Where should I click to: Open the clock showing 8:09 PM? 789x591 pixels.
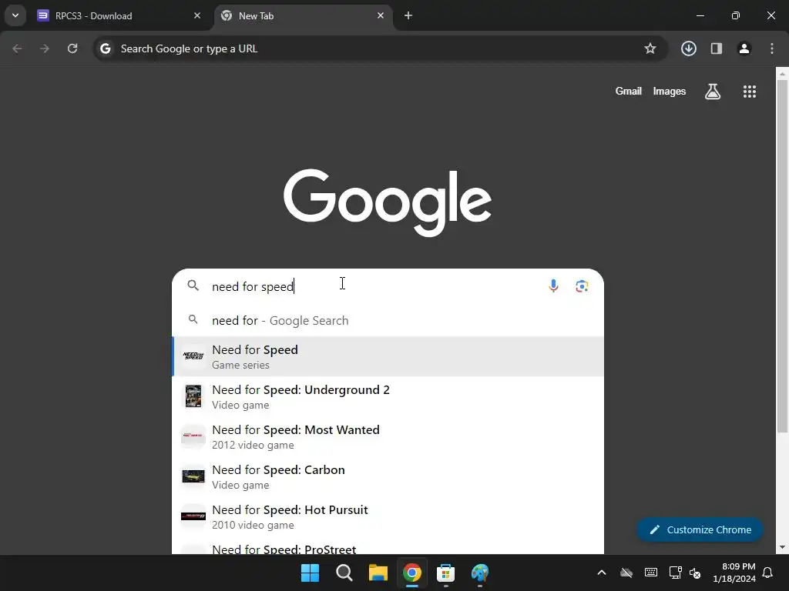(x=734, y=573)
